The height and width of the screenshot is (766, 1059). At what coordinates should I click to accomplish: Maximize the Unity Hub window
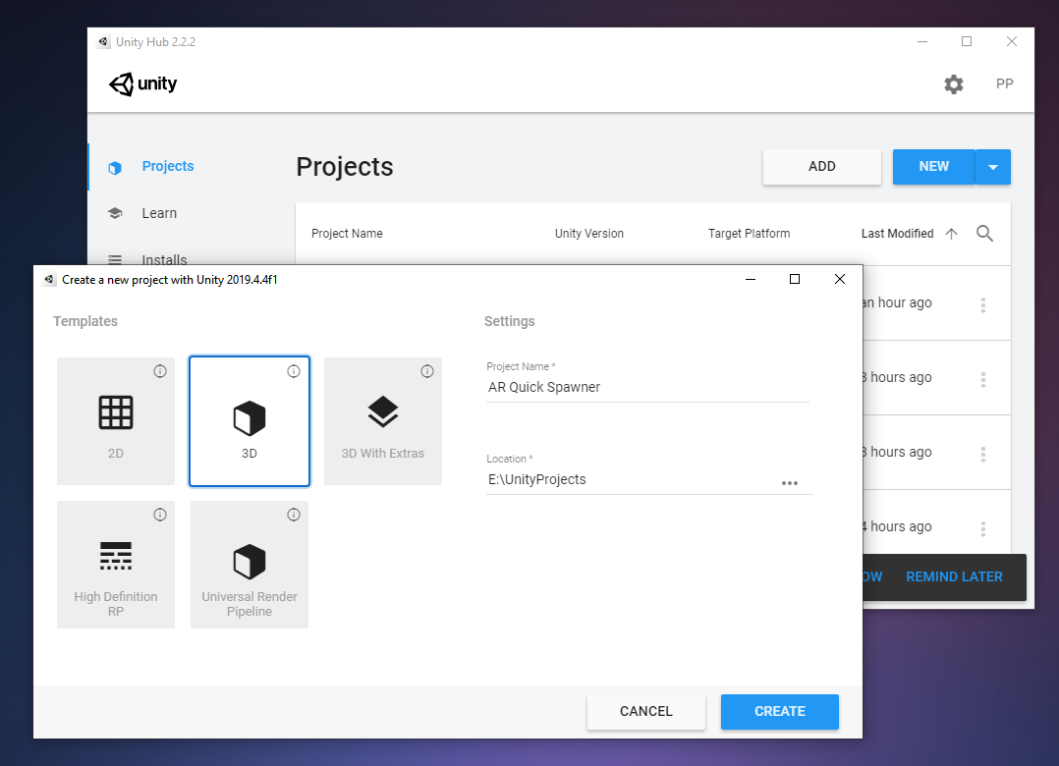pyautogui.click(x=967, y=42)
